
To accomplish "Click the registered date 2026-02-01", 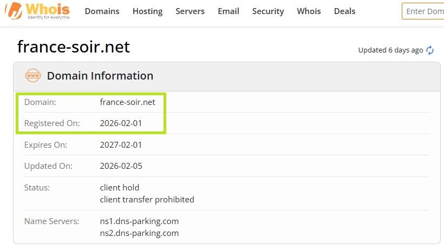I will [121, 123].
